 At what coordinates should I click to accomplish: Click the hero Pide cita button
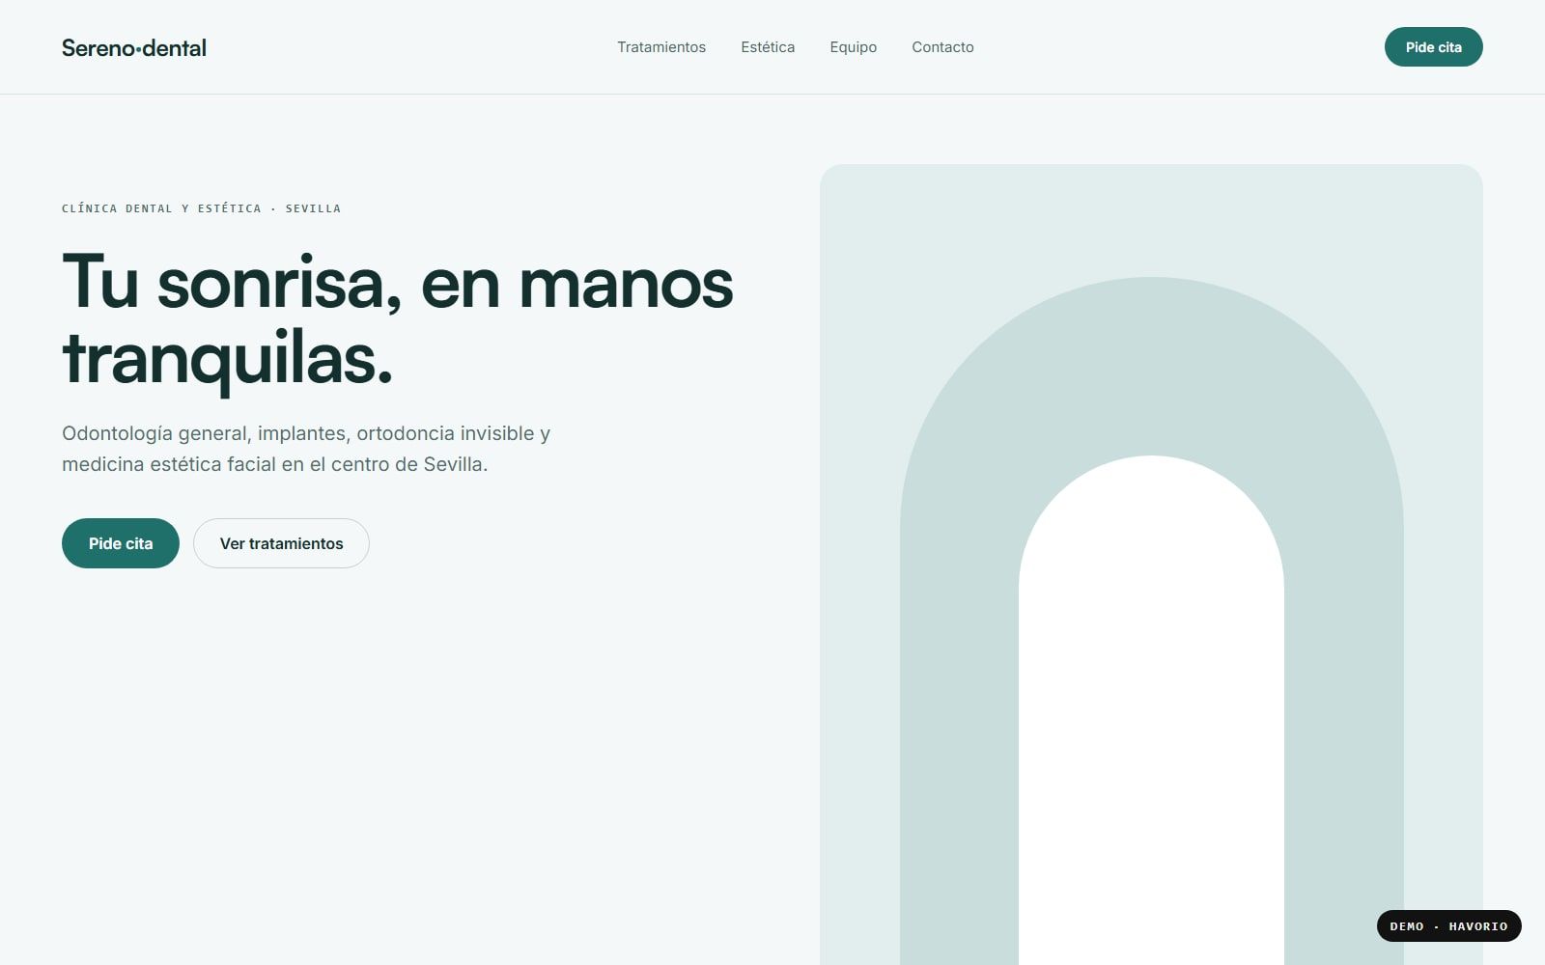(121, 543)
